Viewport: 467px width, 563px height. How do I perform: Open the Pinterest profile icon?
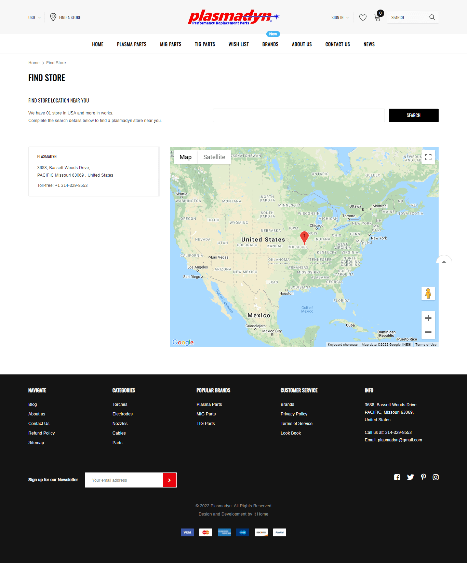click(x=423, y=477)
